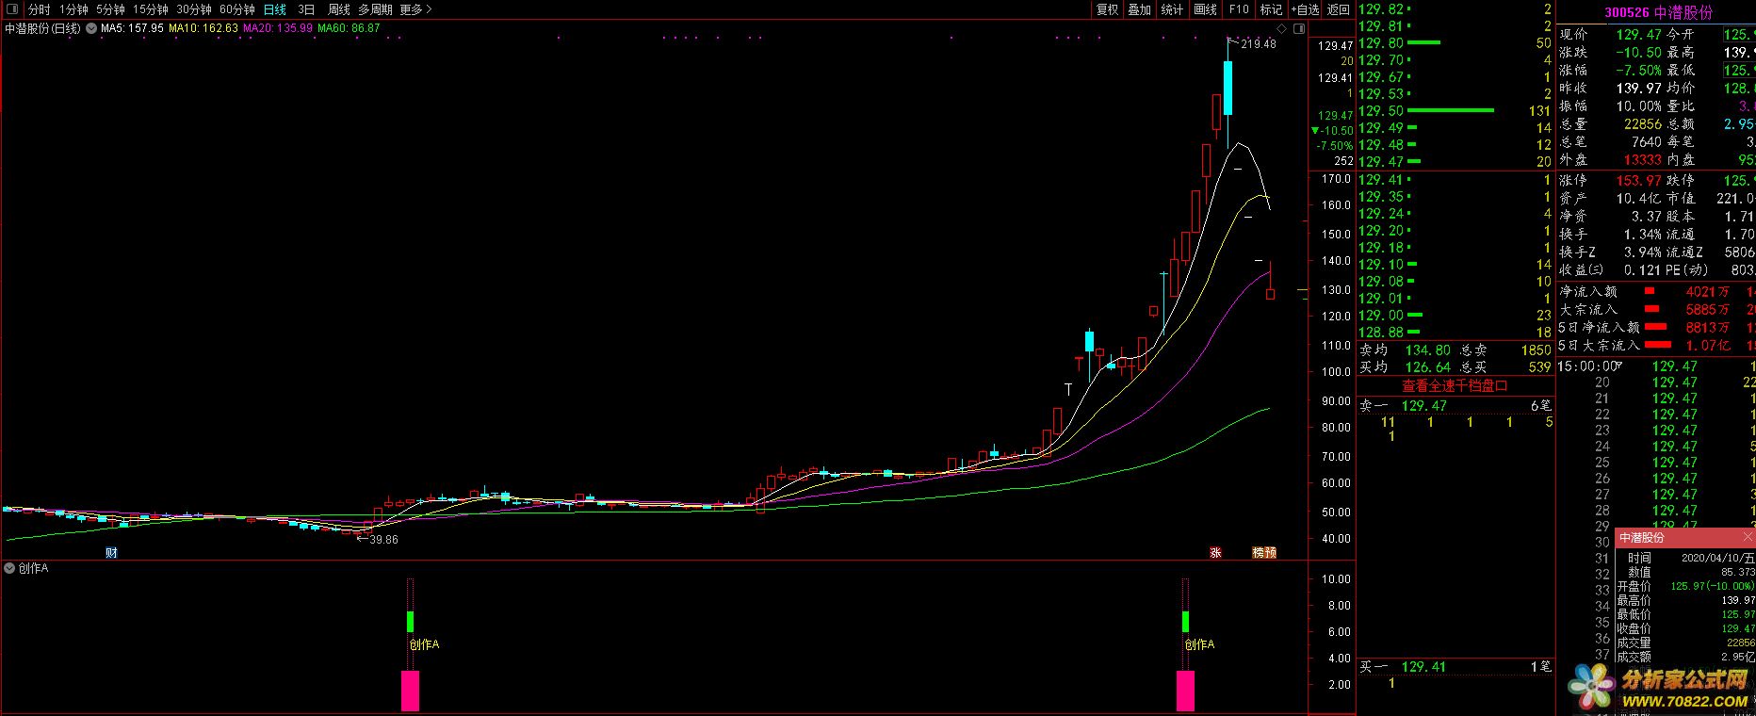Click the 大宗流入 5885万 row
The width and height of the screenshot is (1756, 716).
pos(1655,309)
